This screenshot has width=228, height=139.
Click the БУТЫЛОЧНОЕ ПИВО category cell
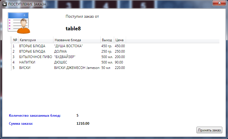coord(36,57)
